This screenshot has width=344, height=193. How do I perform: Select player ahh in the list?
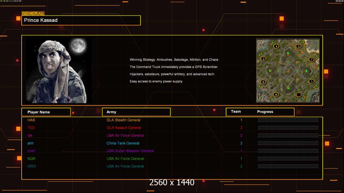point(30,143)
